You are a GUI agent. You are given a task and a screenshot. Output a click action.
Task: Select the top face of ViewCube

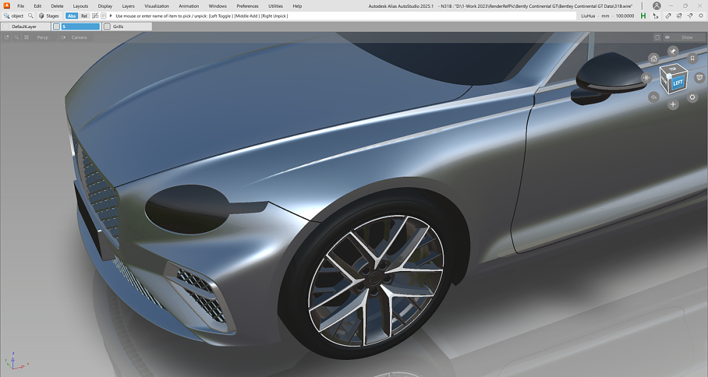click(673, 69)
